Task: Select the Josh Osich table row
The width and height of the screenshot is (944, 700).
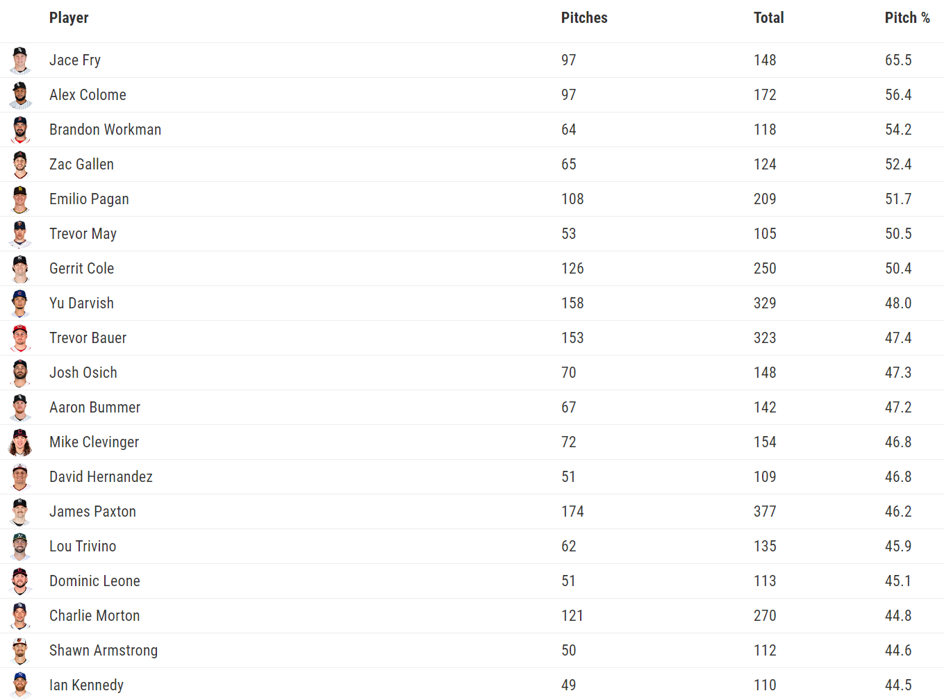Action: 472,373
